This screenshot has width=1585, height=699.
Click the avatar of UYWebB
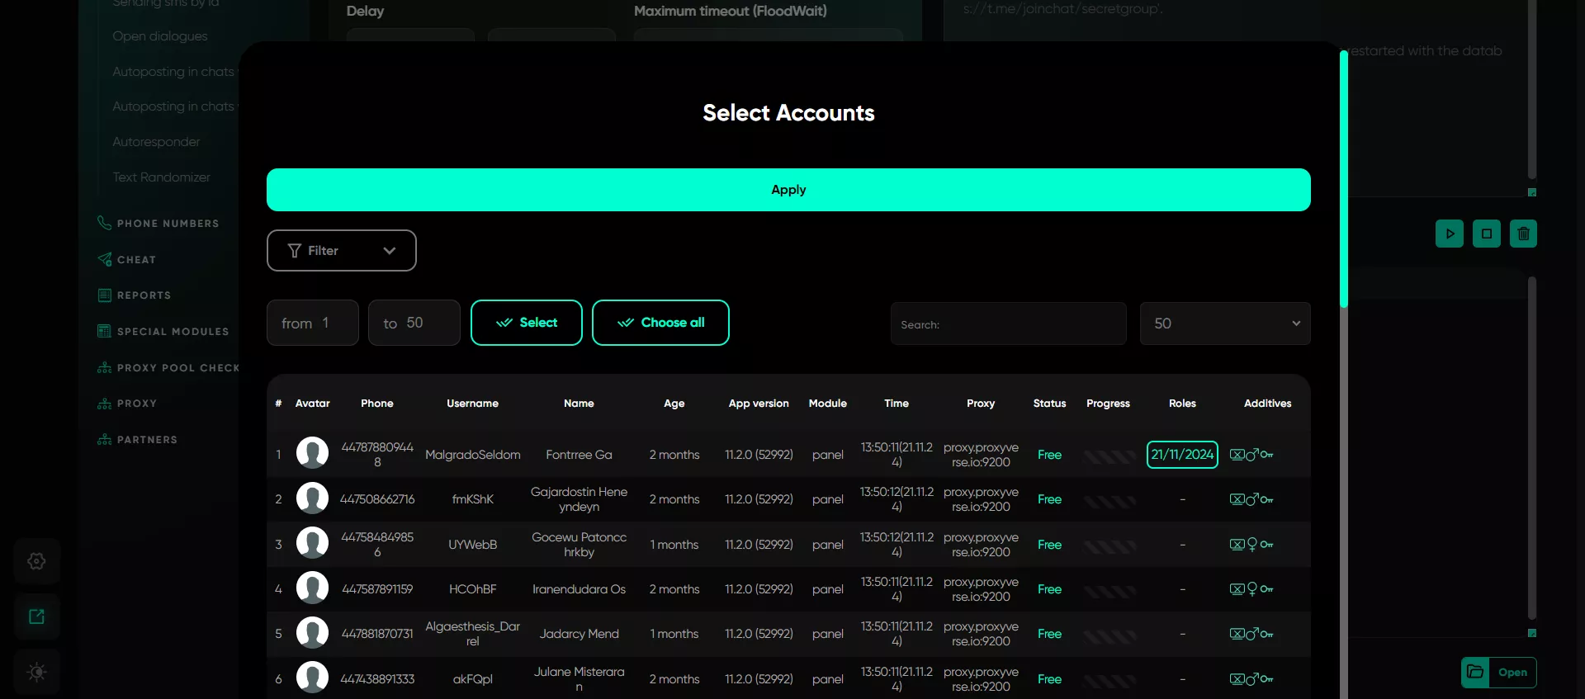point(312,543)
